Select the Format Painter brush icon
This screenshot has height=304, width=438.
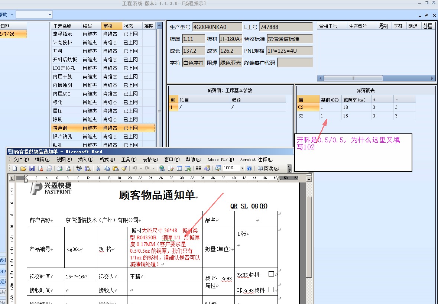coord(124,168)
